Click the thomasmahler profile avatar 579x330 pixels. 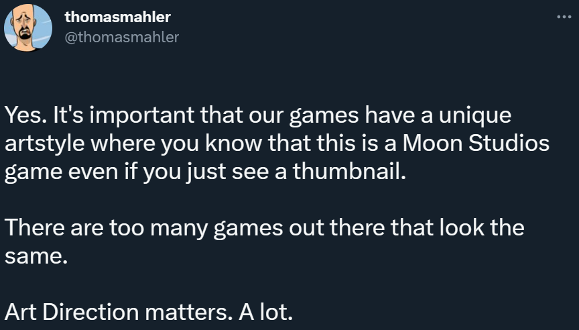pos(29,27)
